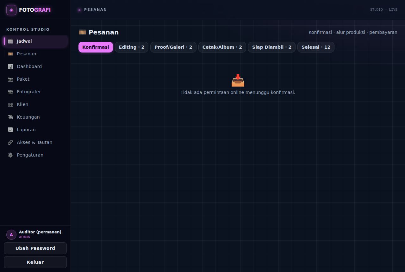
Task: Select the Siap Diambil tab
Action: pyautogui.click(x=272, y=47)
